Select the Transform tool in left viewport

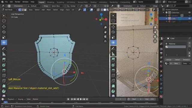click(x=4, y=43)
